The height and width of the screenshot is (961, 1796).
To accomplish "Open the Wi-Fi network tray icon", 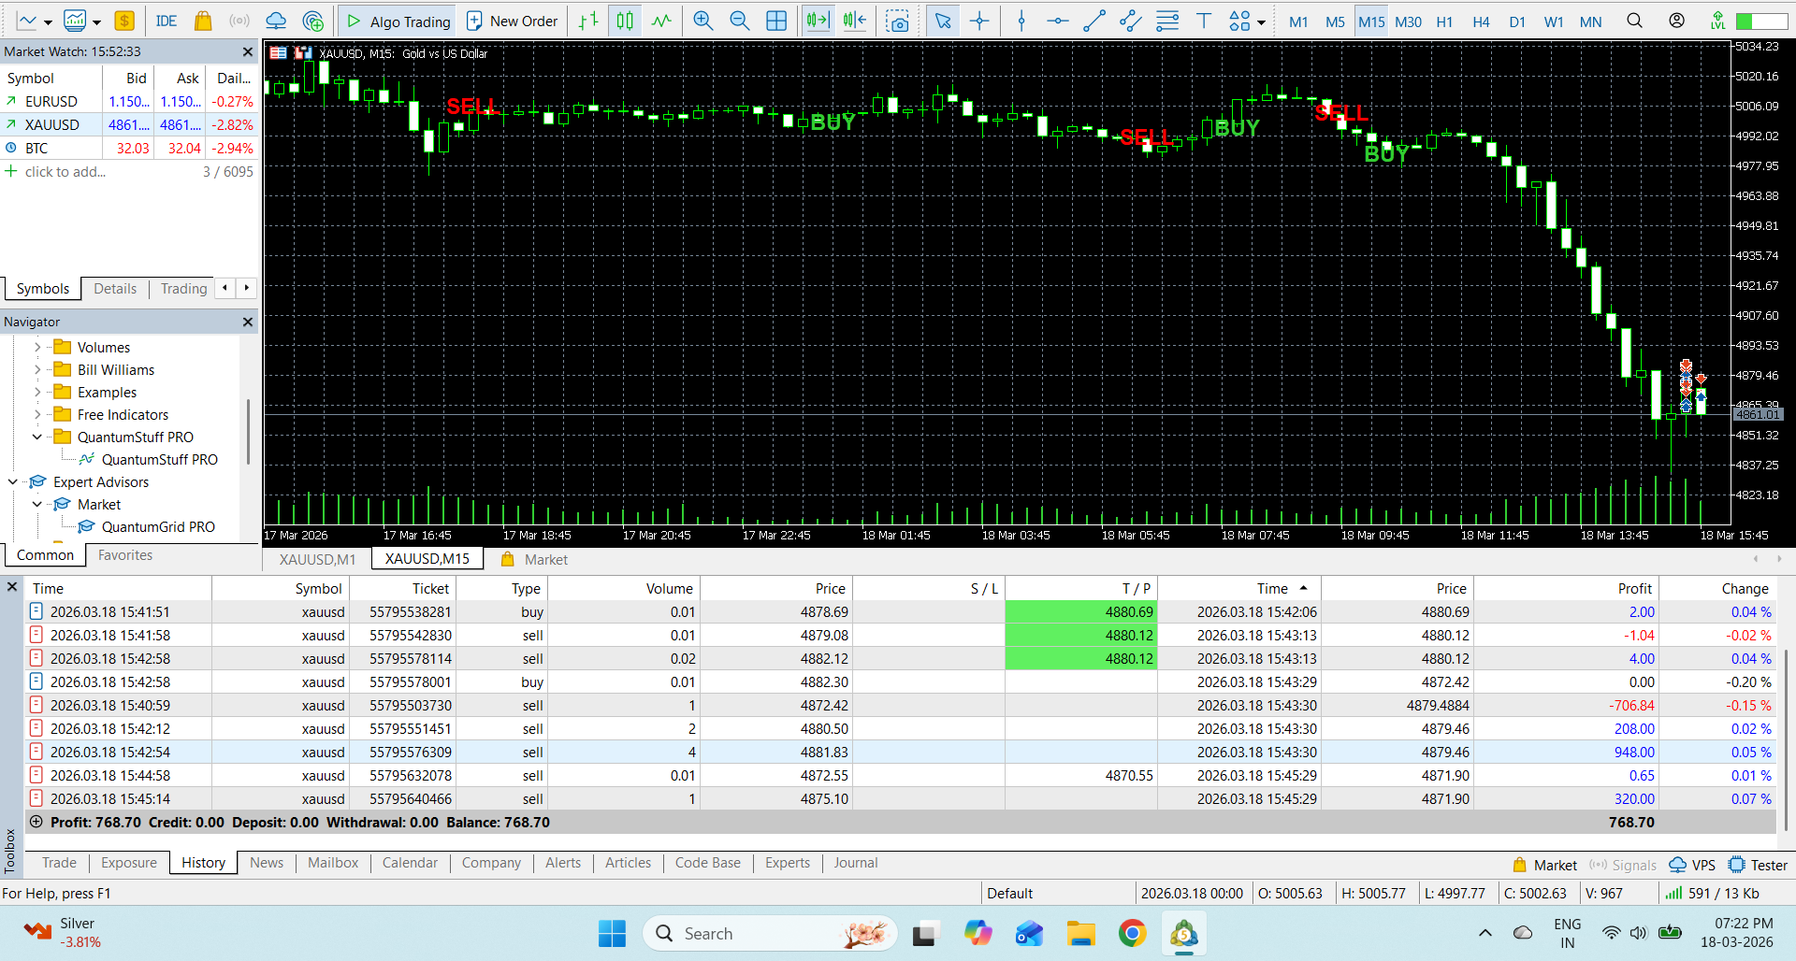I will pyautogui.click(x=1611, y=933).
